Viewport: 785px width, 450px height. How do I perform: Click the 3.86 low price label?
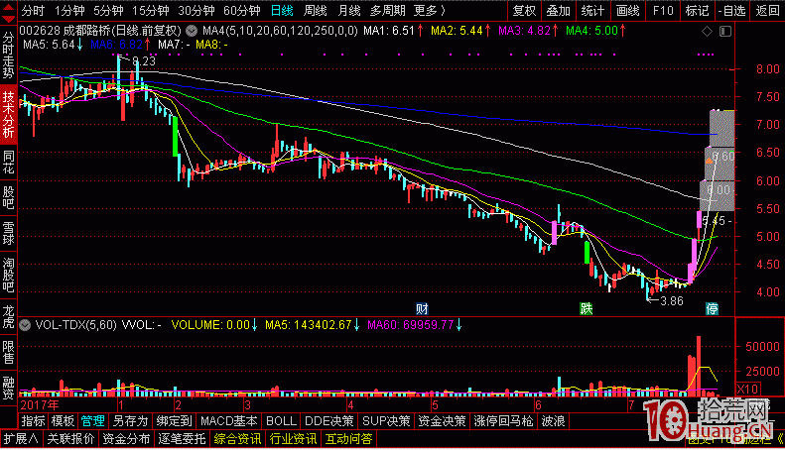672,301
